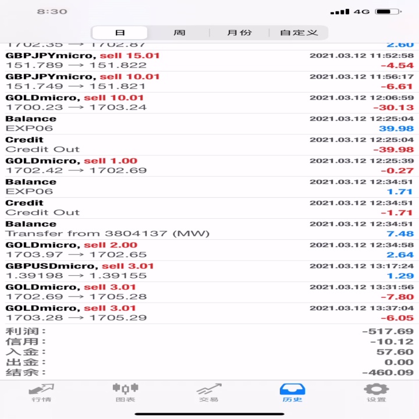Open the 图表 chart tab
This screenshot has height=419, width=419.
click(x=125, y=393)
